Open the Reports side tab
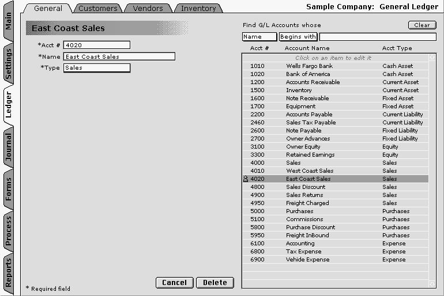 coord(9,273)
